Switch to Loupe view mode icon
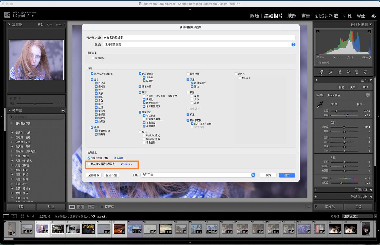380x245 pixels. pos(72,207)
